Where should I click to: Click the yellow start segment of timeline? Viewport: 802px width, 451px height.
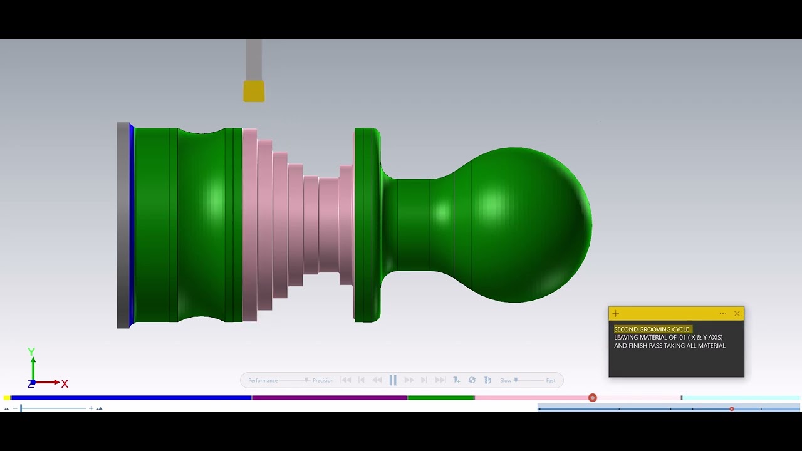point(6,398)
